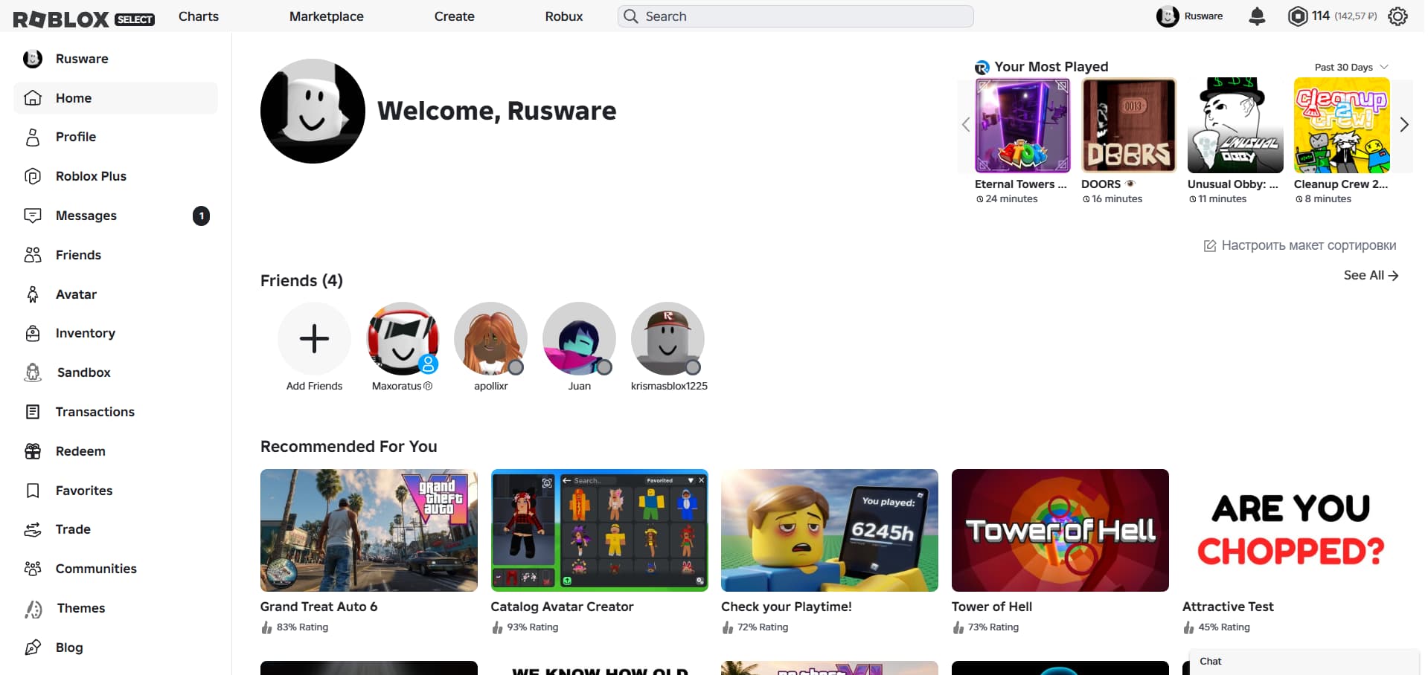Open the Chat panel
The image size is (1428, 675).
[x=1304, y=662]
